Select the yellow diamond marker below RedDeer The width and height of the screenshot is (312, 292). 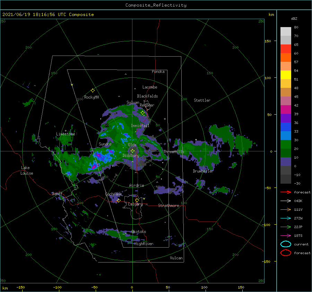point(142,113)
